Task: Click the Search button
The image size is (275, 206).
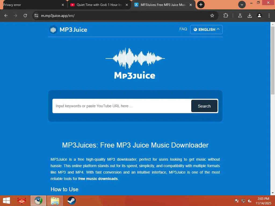Action: pos(204,106)
